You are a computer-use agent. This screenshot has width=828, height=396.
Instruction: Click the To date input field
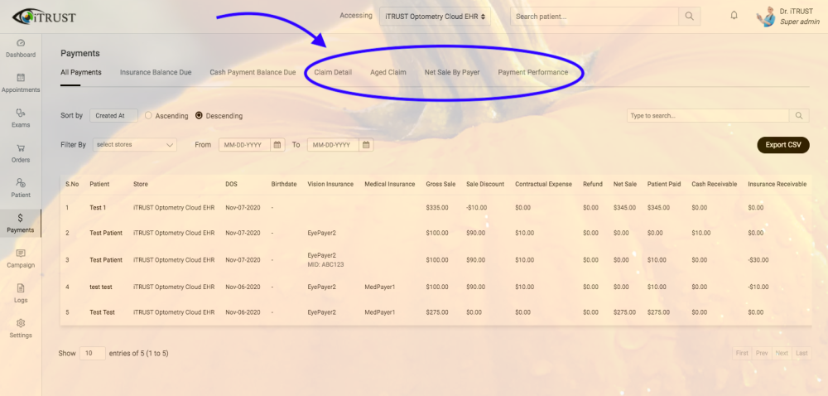coord(333,145)
